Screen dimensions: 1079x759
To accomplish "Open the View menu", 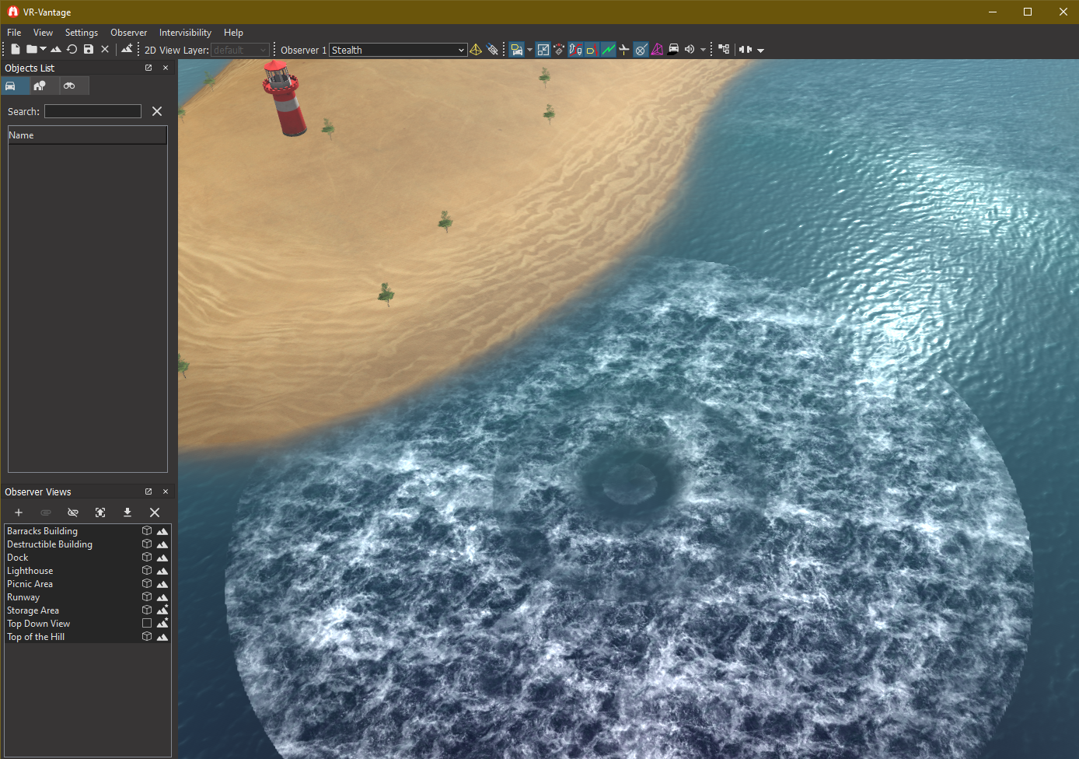I will click(43, 33).
